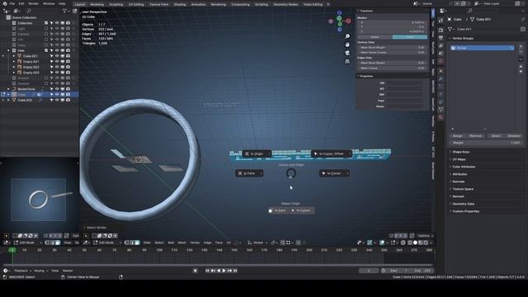This screenshot has height=297, width=528.
Task: Move vertex group up arrow icon
Action: click(x=521, y=67)
